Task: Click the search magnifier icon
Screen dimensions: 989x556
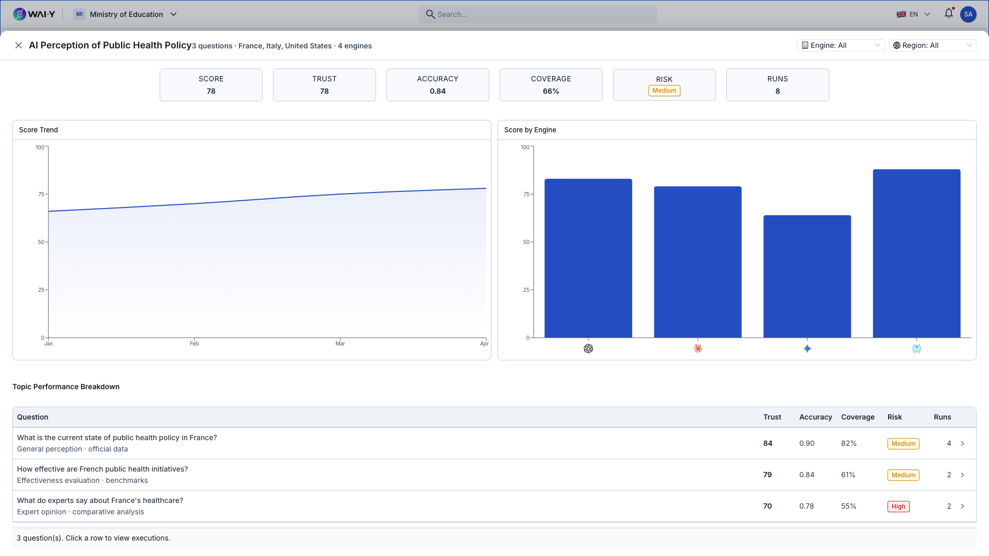Action: click(x=431, y=14)
